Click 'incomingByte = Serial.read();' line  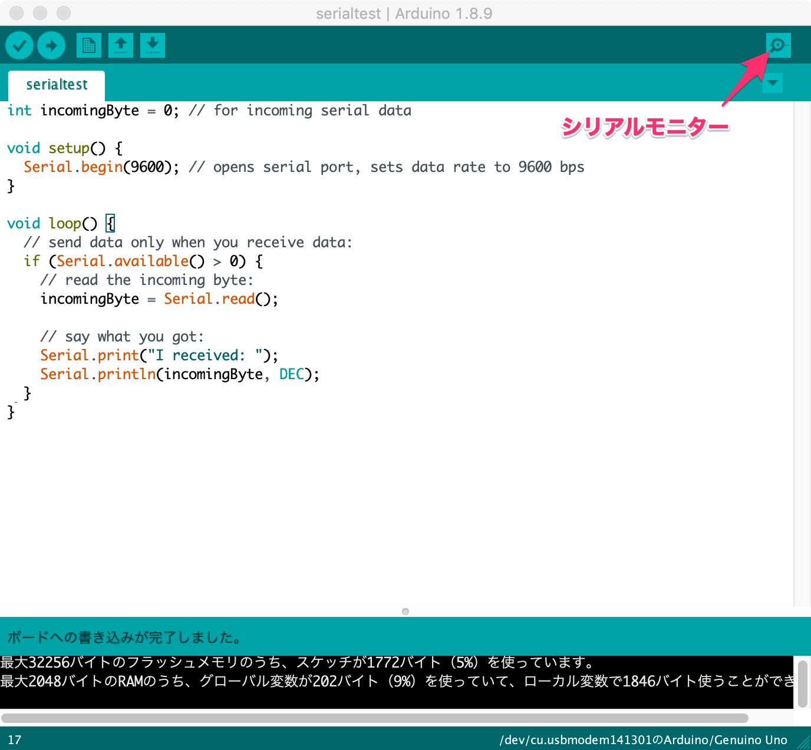(159, 299)
